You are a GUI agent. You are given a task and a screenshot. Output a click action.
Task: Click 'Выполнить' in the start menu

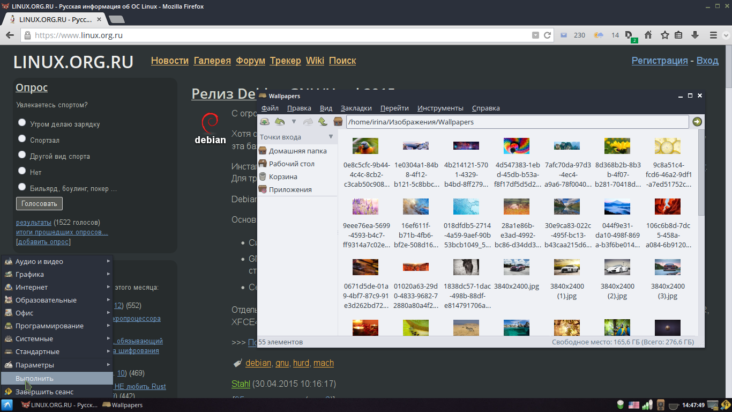(34, 378)
